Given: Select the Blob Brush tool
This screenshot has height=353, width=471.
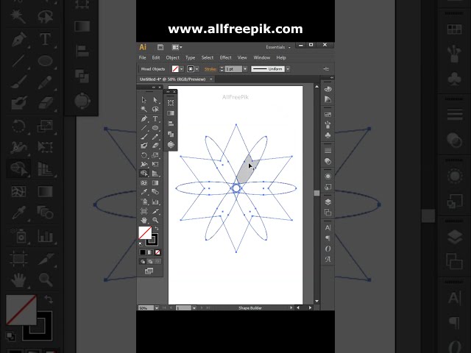Looking at the screenshot, I should point(144,146).
